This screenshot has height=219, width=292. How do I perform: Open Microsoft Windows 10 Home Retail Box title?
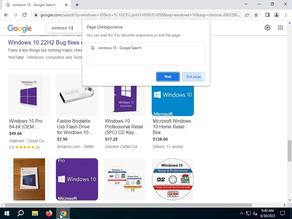pos(172,127)
